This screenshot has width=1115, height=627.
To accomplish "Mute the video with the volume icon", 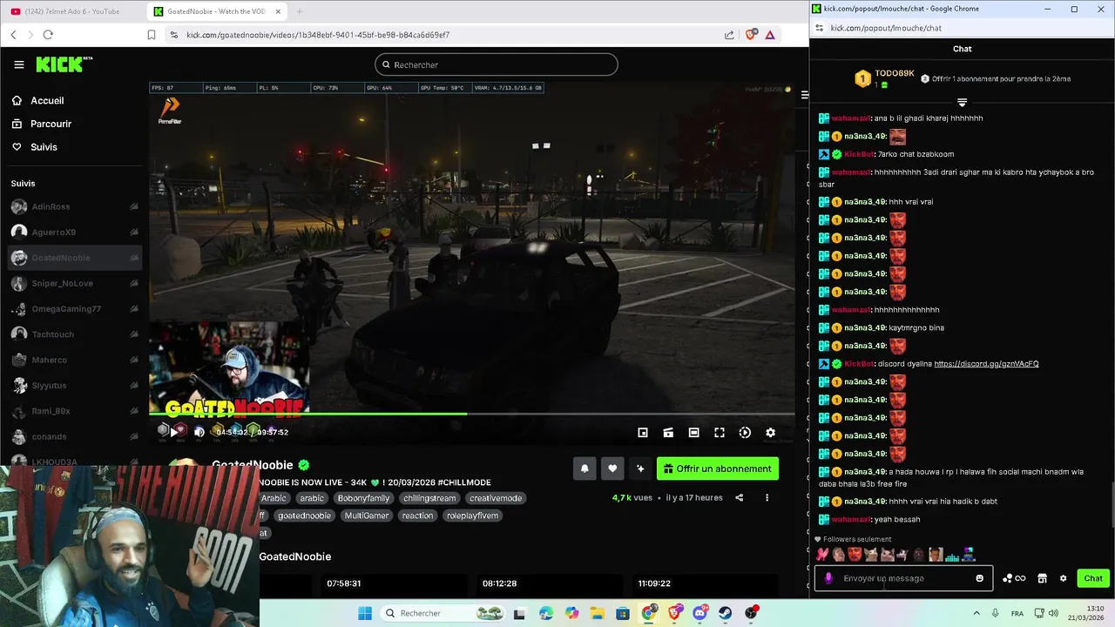I will 199,432.
